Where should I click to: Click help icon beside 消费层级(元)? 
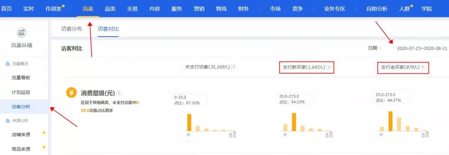(119, 93)
